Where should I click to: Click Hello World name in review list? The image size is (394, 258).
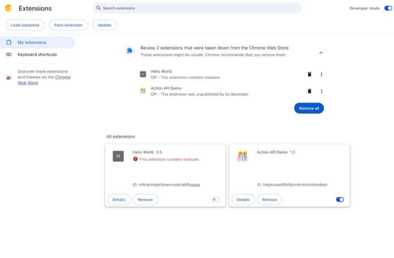click(x=161, y=71)
